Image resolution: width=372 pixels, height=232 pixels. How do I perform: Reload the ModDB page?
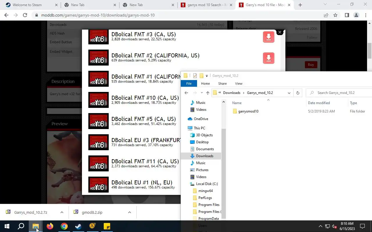point(25,15)
